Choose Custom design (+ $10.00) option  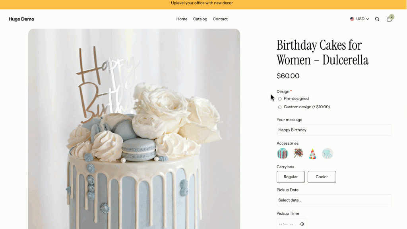[279, 107]
